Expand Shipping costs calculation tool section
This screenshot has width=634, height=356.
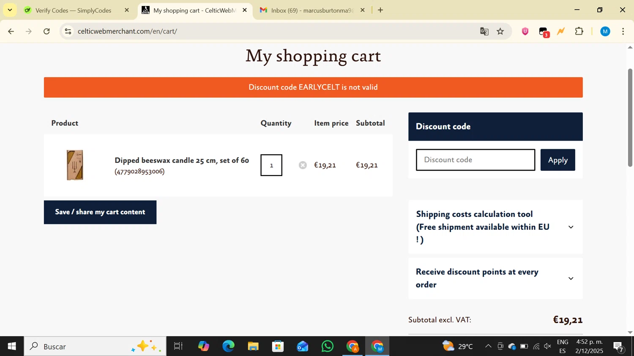coord(495,227)
